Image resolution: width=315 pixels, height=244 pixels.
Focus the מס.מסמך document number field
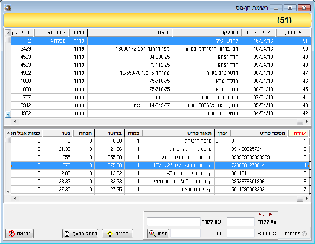click(185, 233)
